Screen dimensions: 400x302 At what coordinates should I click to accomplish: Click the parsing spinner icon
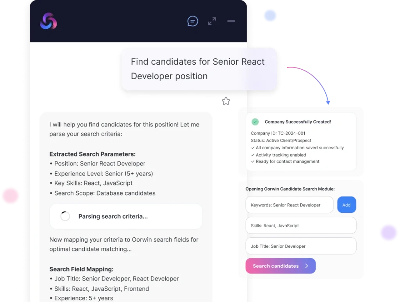click(65, 216)
